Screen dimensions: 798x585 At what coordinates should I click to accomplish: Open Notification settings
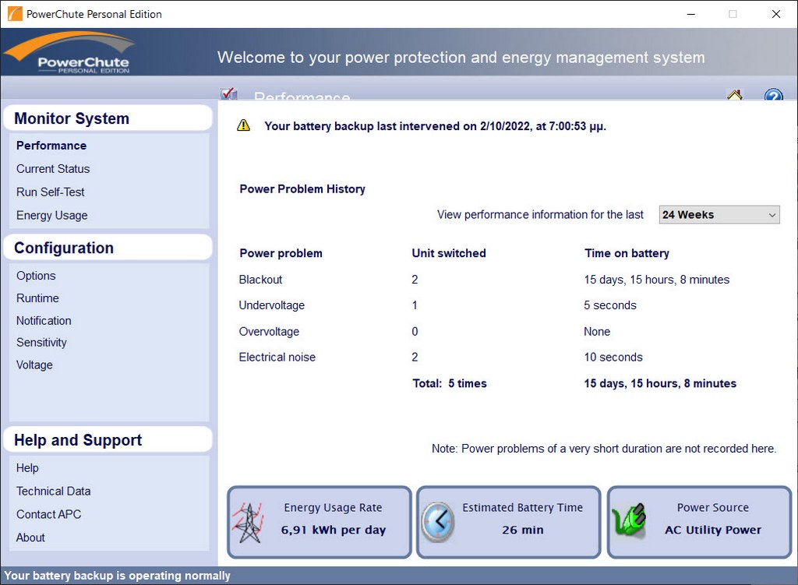pos(44,320)
